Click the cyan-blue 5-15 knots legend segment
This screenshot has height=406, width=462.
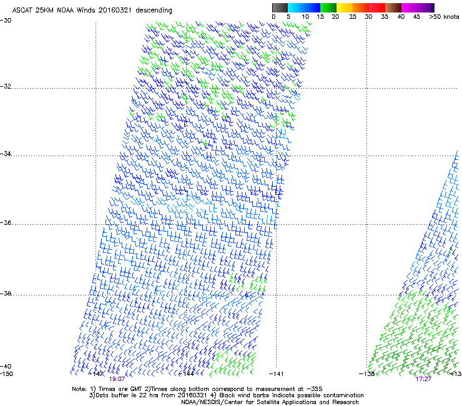point(304,7)
